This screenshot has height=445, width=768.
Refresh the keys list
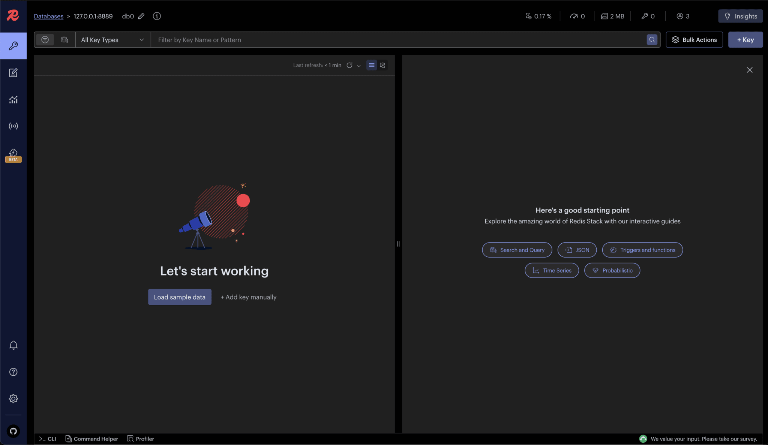(x=349, y=65)
